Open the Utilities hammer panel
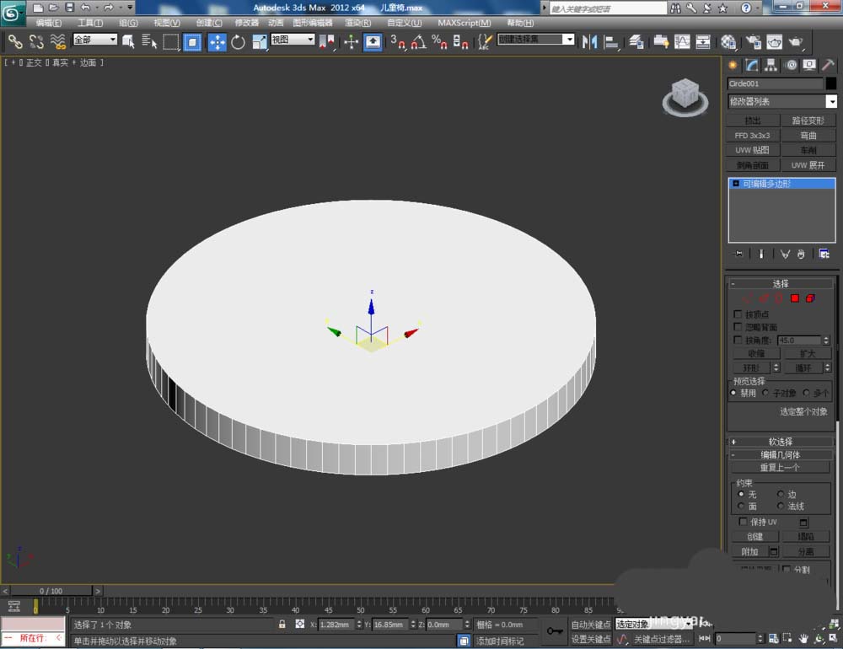 pos(828,65)
